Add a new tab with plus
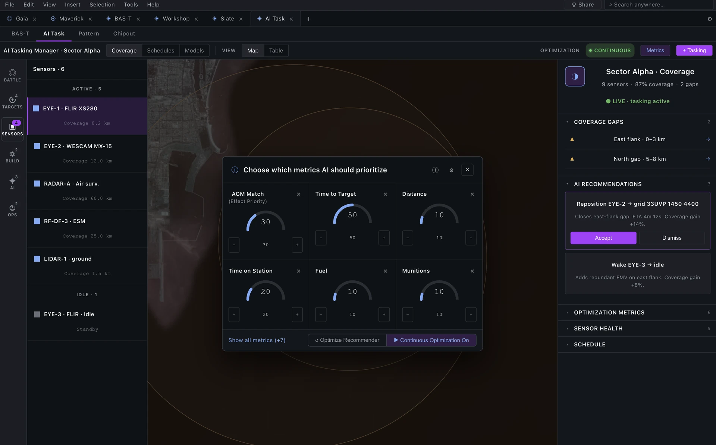 [308, 19]
